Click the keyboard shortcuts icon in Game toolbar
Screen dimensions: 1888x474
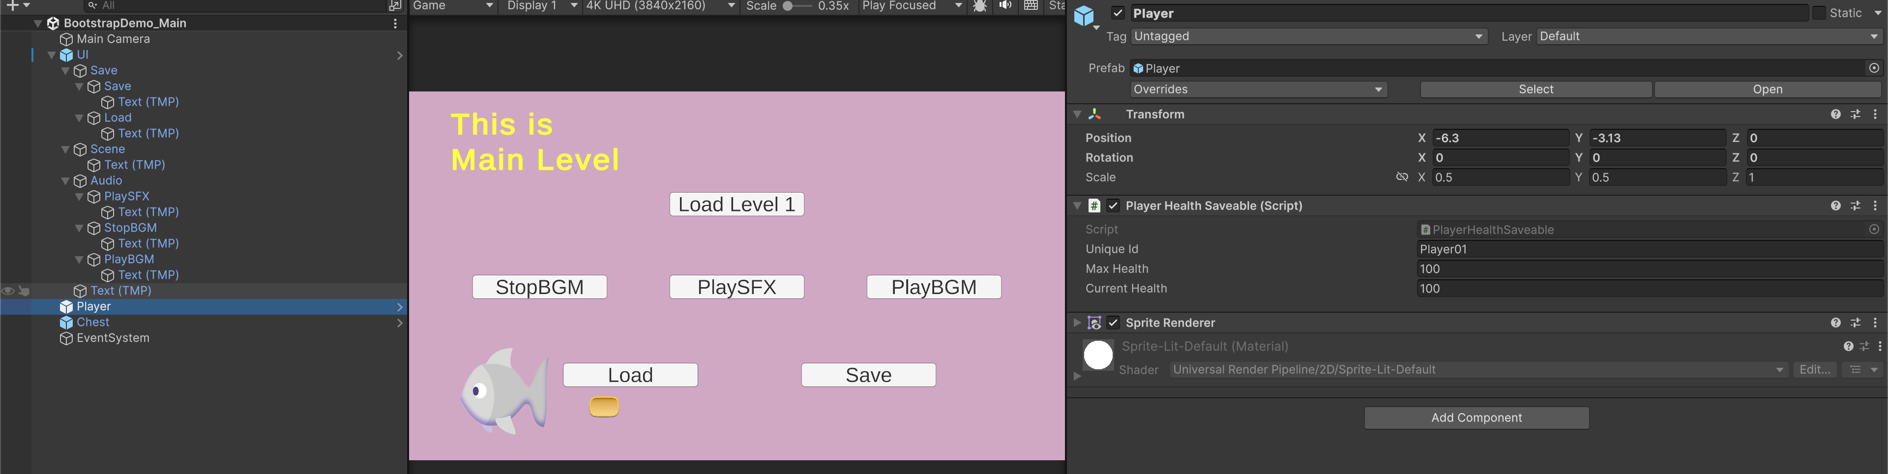pos(1031,6)
